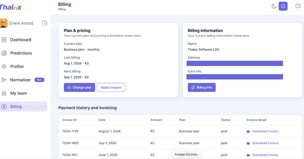Viewport: 304px width, 159px height.
Task: Click the Plan column header
Action: 182,120
